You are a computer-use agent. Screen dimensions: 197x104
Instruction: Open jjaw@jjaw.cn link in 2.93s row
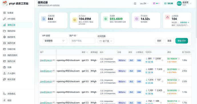[x=46, y=71]
